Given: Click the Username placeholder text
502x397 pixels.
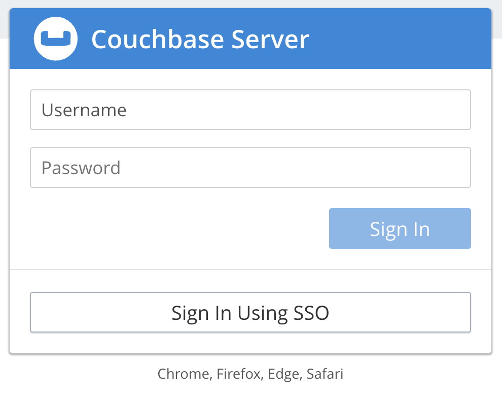Looking at the screenshot, I should pos(84,110).
